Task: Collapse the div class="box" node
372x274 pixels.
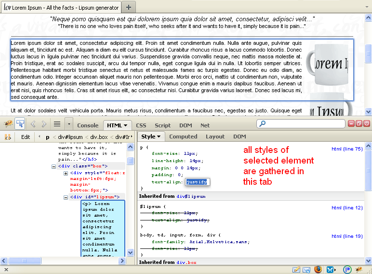Action: (x=53, y=166)
